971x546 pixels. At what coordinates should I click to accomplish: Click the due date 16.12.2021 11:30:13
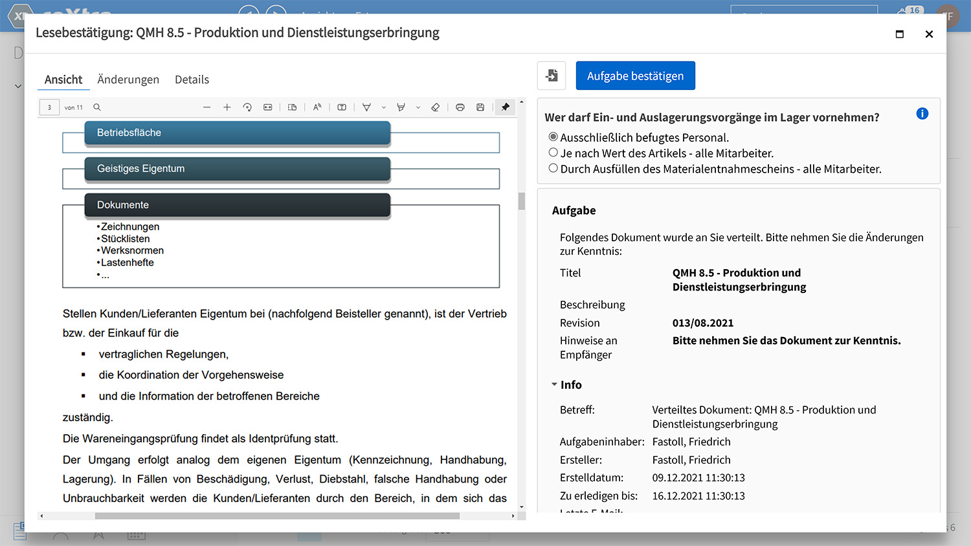click(x=698, y=496)
